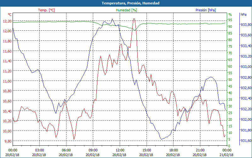The height and width of the screenshot is (158, 252).
Task: Choose the '45' humidity axis value
Action: [230, 86]
